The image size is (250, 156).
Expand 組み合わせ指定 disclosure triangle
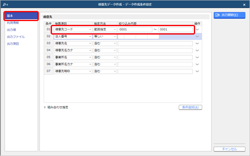(x=45, y=107)
